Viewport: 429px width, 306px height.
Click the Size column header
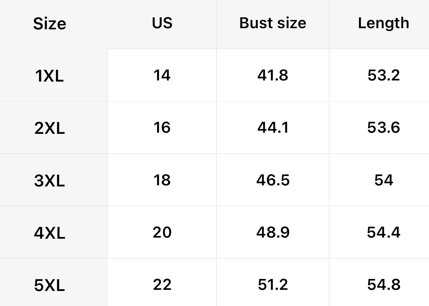tap(50, 24)
